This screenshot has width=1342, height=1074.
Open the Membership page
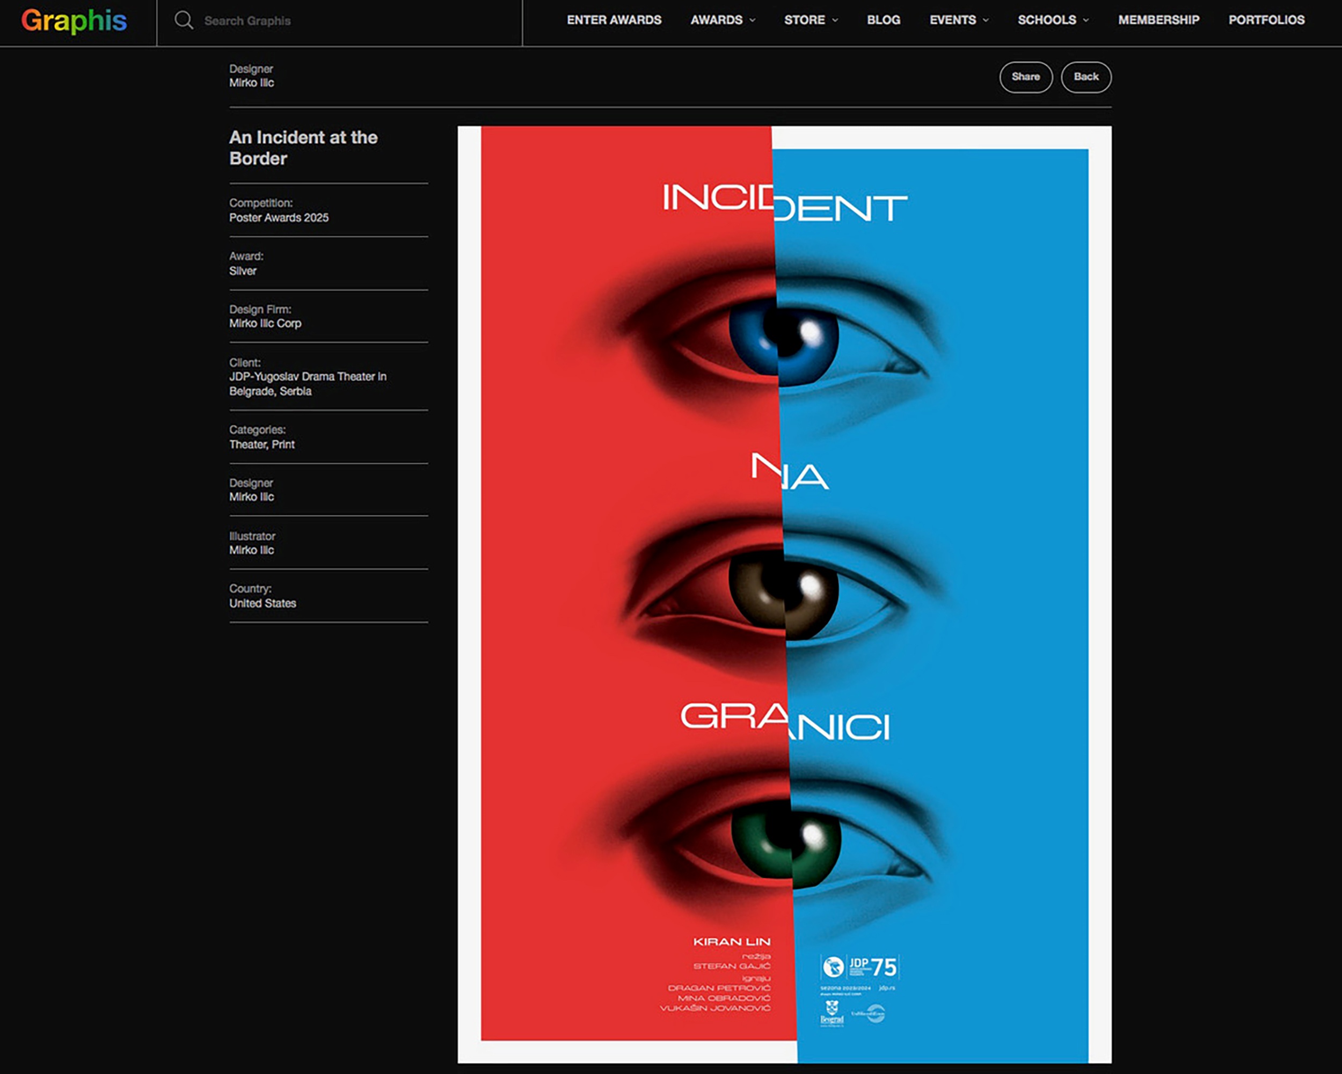pos(1158,20)
